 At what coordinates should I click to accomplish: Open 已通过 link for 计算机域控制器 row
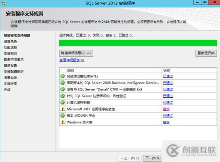[x=168, y=102]
